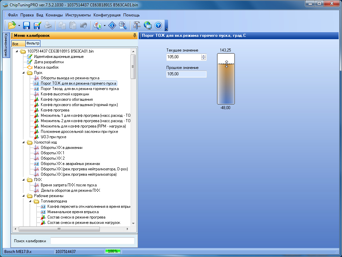The width and height of the screenshot is (342, 257).
Task: Collapse the Пуск folder in tree
Action: 23,73
